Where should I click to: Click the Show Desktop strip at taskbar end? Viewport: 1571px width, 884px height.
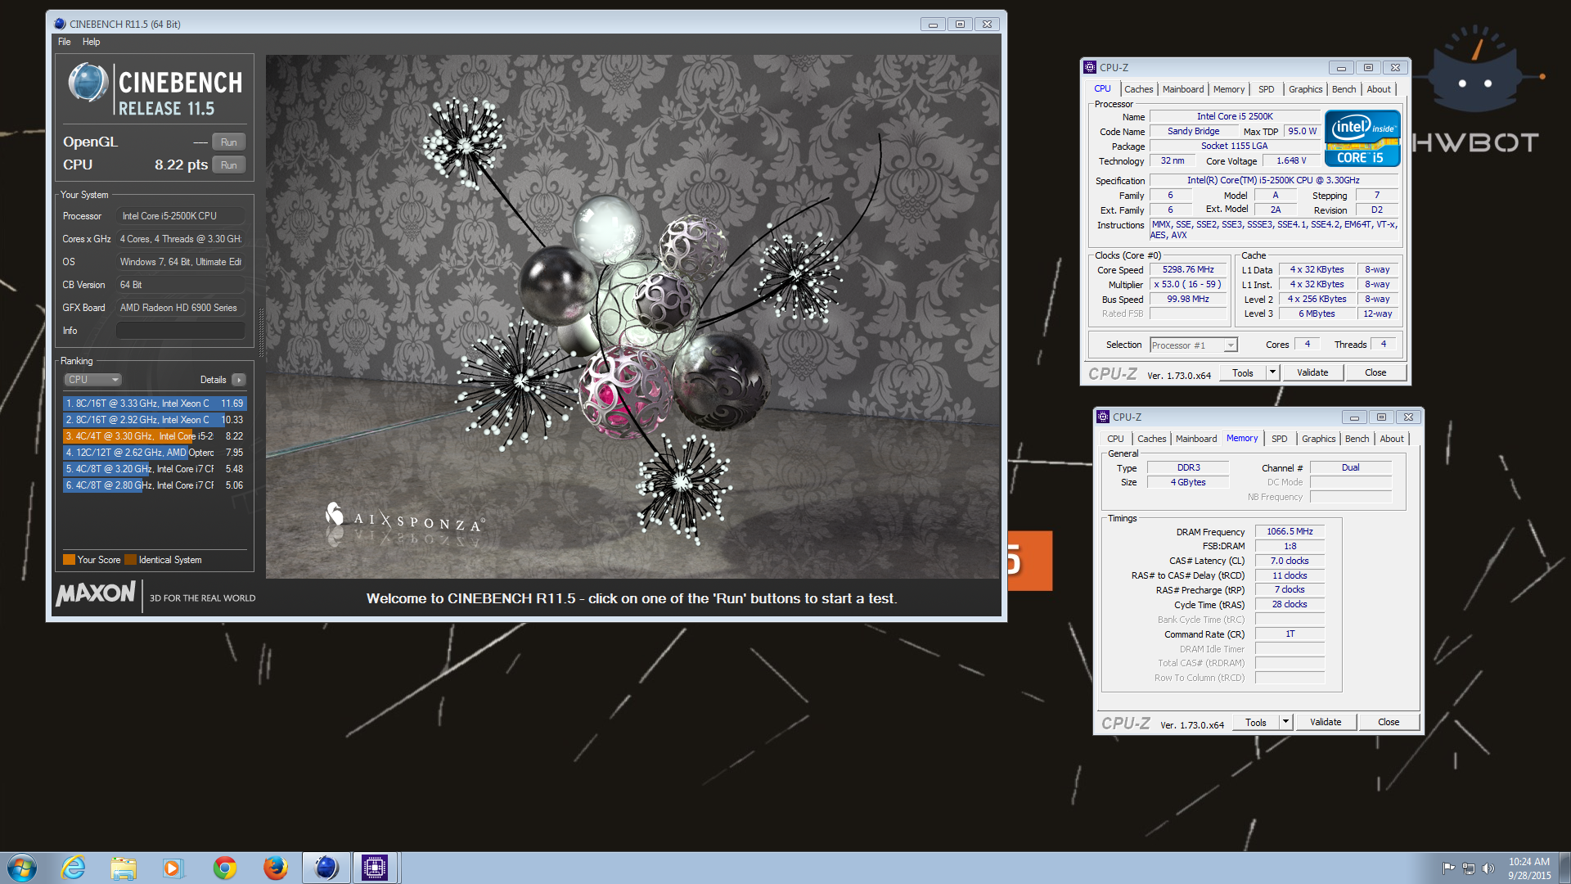(1565, 868)
